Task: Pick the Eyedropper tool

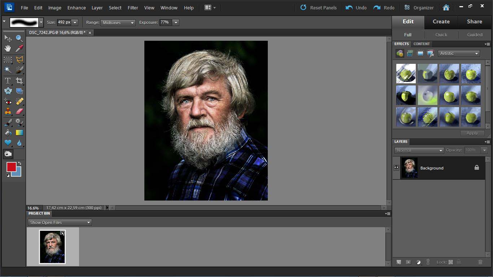Action: coord(19,49)
